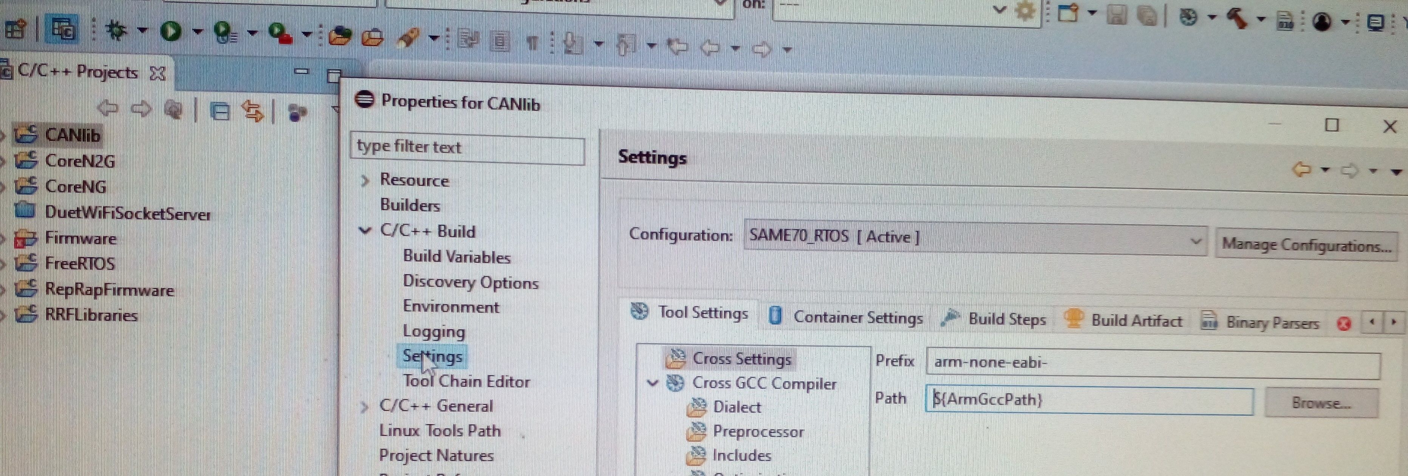Open the Run button dropdown arrow
The width and height of the screenshot is (1408, 476).
pos(197,32)
